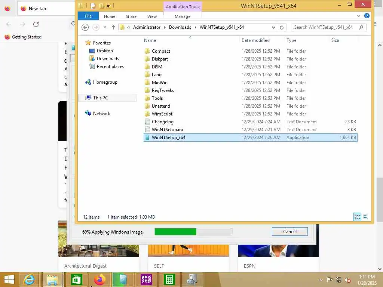Click the Properties icon in quick access toolbar
383x287 pixels.
pyautogui.click(x=93, y=6)
